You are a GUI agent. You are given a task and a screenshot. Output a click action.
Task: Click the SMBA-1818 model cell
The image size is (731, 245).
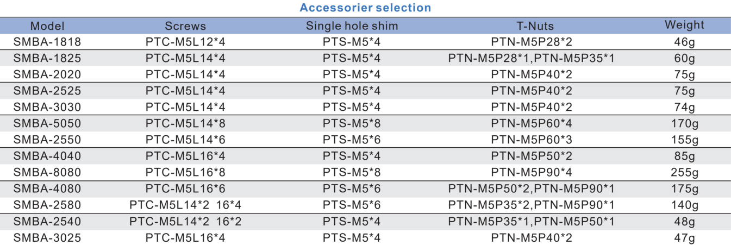(47, 41)
